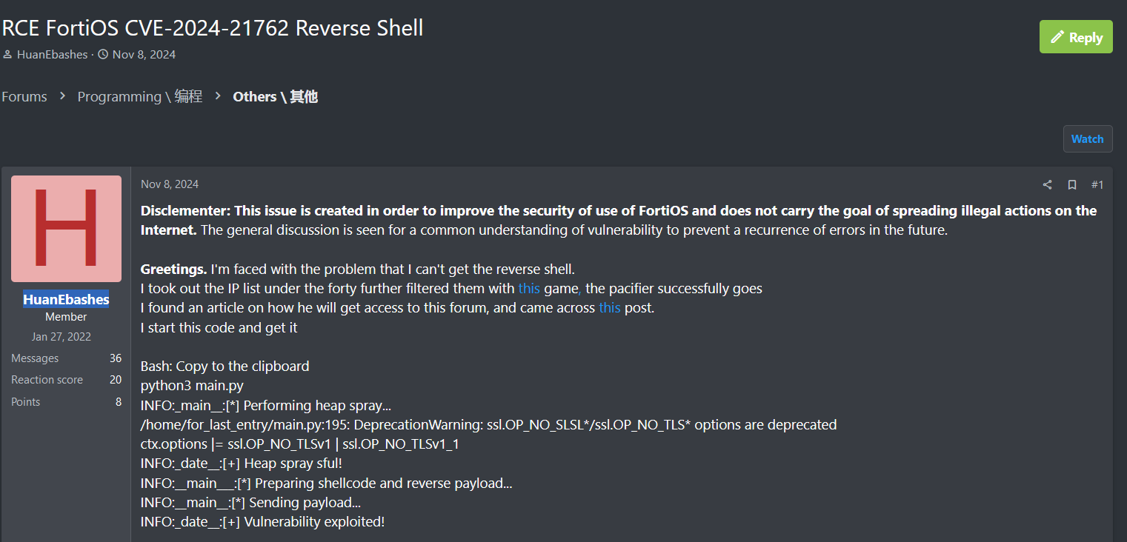Click the Nov 8, 2024 date under the title

(x=144, y=55)
